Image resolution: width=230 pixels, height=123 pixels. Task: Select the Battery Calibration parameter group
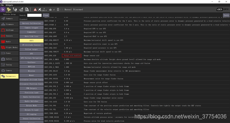(x=32, y=23)
